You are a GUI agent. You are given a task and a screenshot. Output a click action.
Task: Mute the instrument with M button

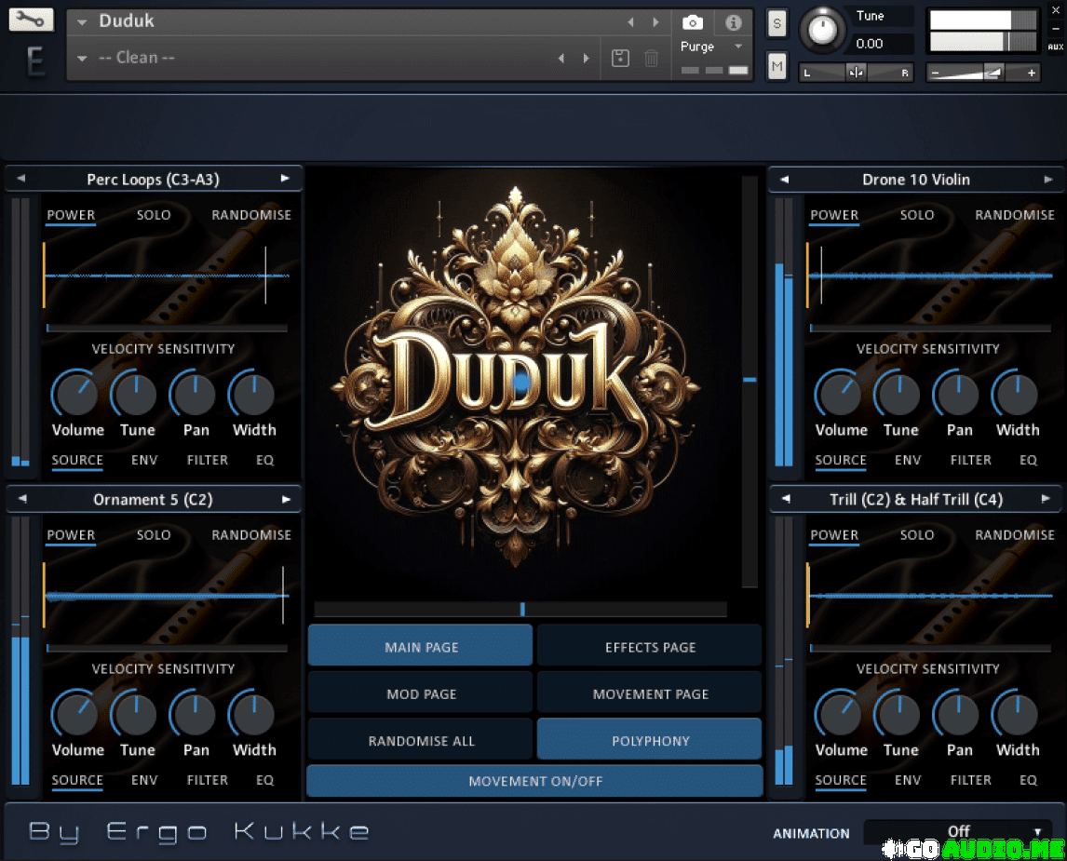pyautogui.click(x=777, y=65)
